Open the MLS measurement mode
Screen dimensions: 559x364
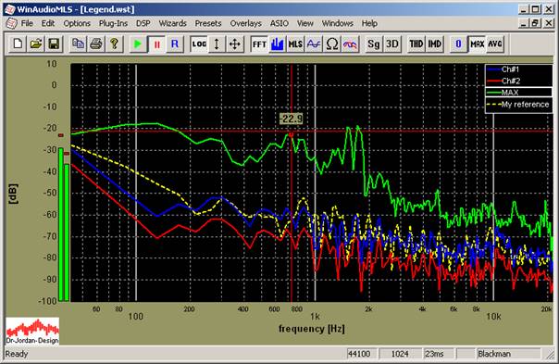tap(295, 44)
